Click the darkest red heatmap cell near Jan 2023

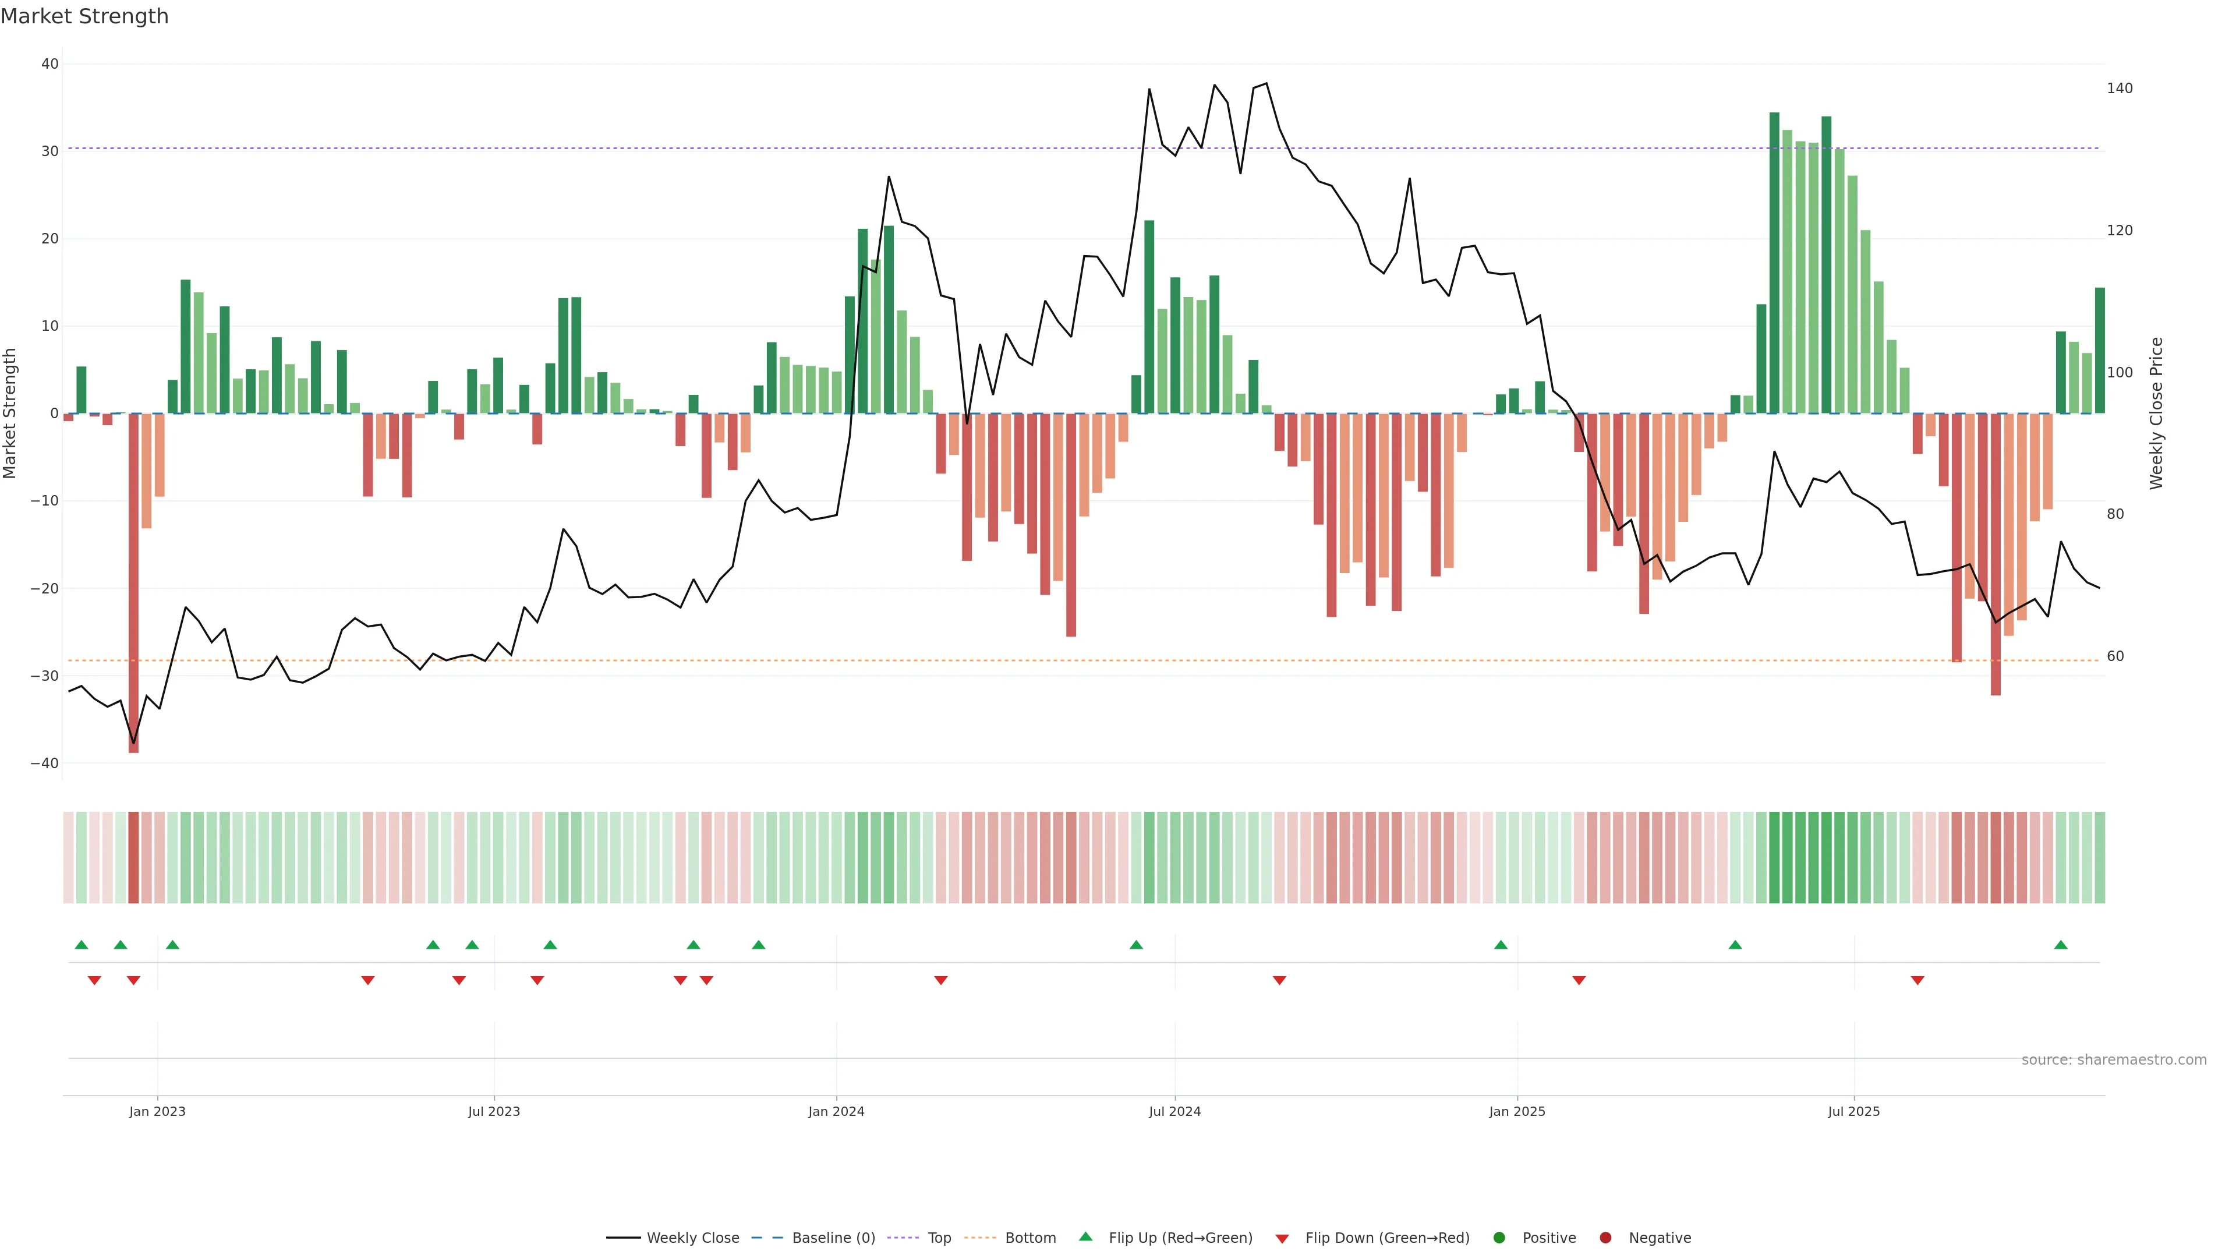pos(133,857)
